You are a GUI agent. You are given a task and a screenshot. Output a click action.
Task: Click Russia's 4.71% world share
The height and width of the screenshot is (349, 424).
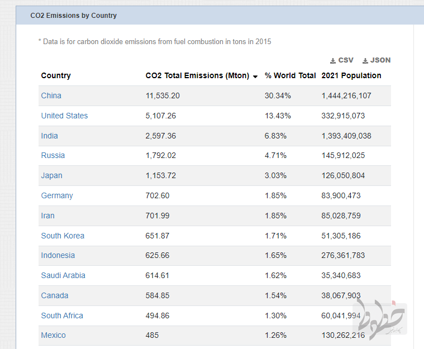pos(275,155)
